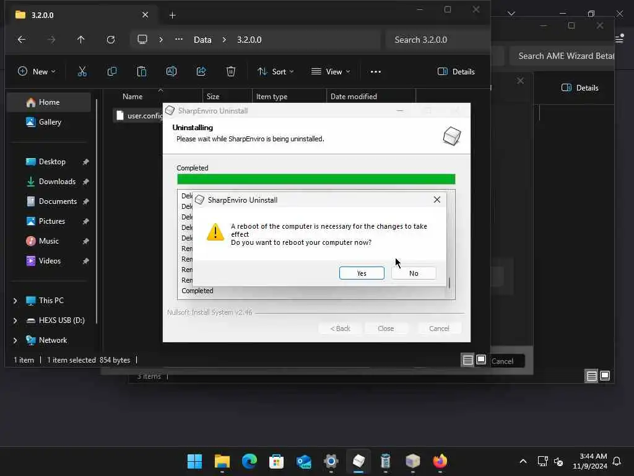Click the Share icon in Explorer toolbar
This screenshot has width=634, height=476.
click(201, 72)
